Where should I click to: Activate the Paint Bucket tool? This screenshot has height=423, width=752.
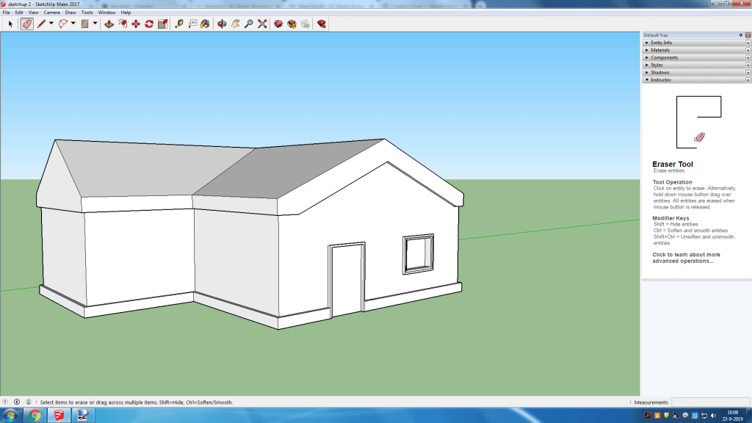[204, 23]
